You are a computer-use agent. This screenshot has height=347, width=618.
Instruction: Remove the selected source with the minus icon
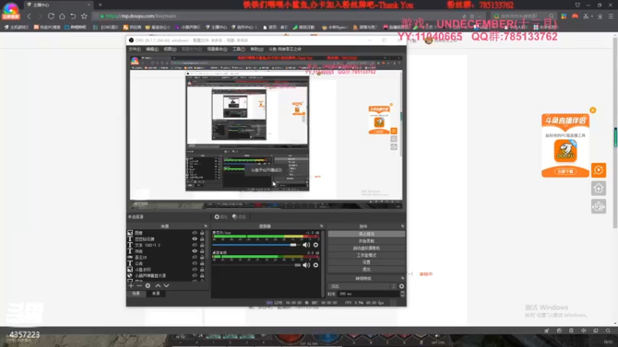(139, 285)
